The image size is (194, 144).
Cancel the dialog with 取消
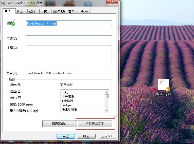(86, 136)
